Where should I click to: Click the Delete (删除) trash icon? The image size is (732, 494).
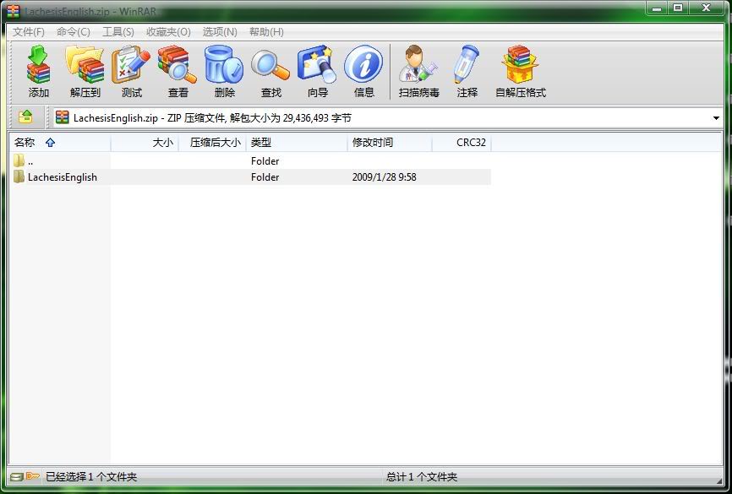point(224,71)
